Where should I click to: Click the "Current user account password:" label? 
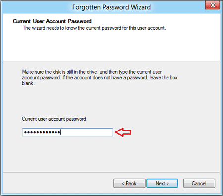tap(55, 119)
